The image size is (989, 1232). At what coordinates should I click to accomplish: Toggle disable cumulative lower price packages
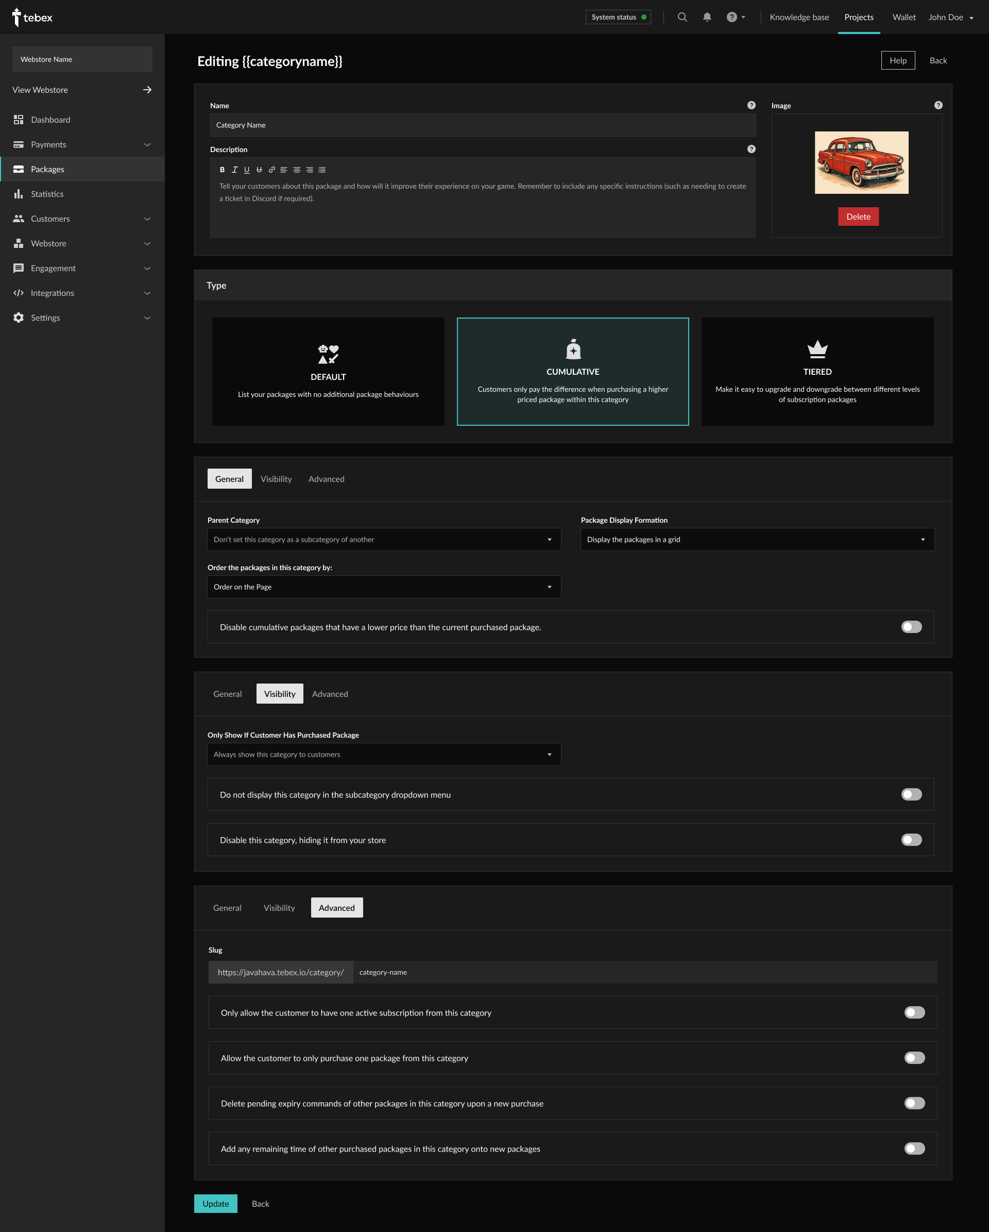click(x=911, y=627)
